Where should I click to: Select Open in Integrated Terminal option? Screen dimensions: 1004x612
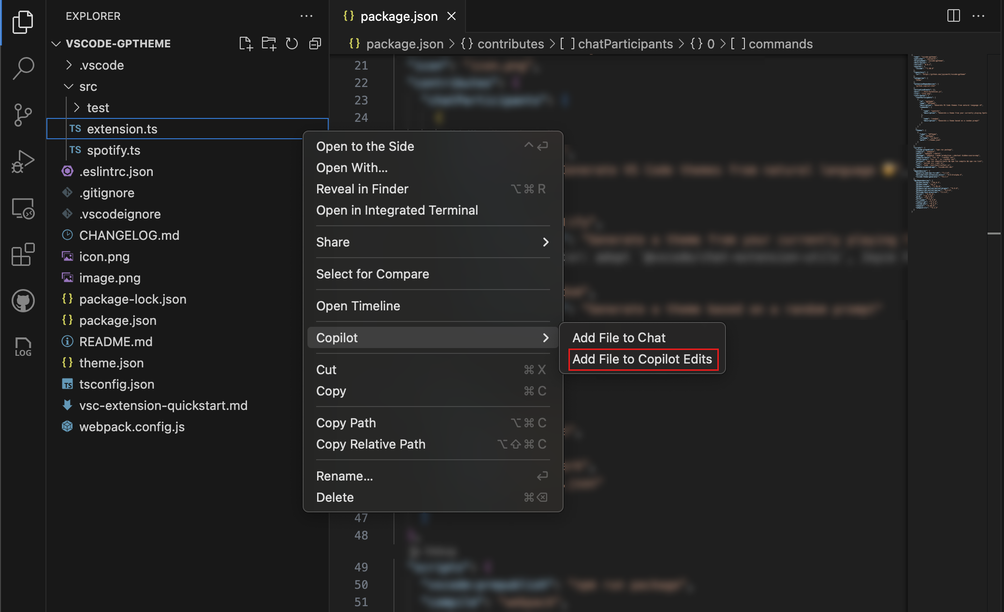(x=397, y=210)
